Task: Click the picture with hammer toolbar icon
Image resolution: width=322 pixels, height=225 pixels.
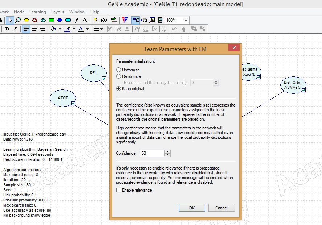Action: click(152, 20)
